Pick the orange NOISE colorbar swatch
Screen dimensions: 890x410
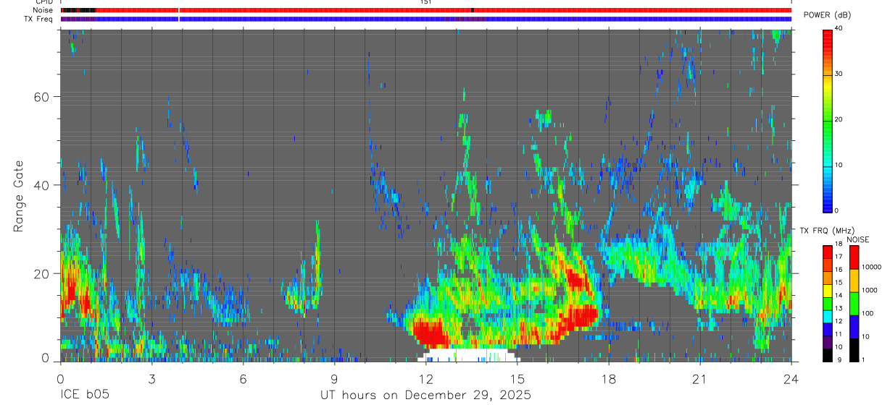coord(854,281)
